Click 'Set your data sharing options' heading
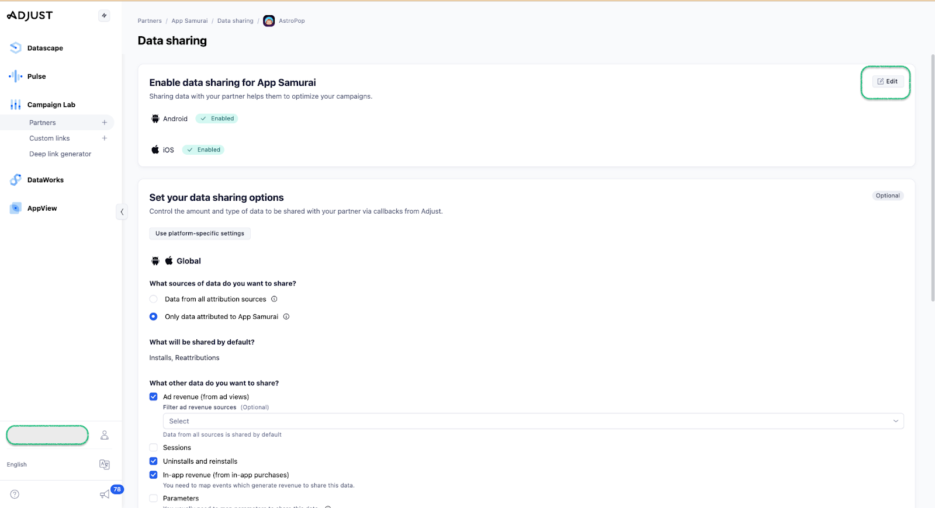The width and height of the screenshot is (935, 508). click(x=217, y=198)
